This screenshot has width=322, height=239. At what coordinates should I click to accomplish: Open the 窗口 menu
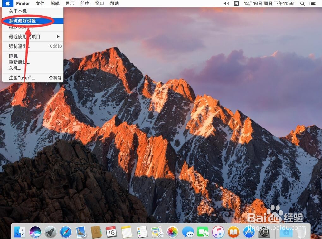pyautogui.click(x=99, y=4)
